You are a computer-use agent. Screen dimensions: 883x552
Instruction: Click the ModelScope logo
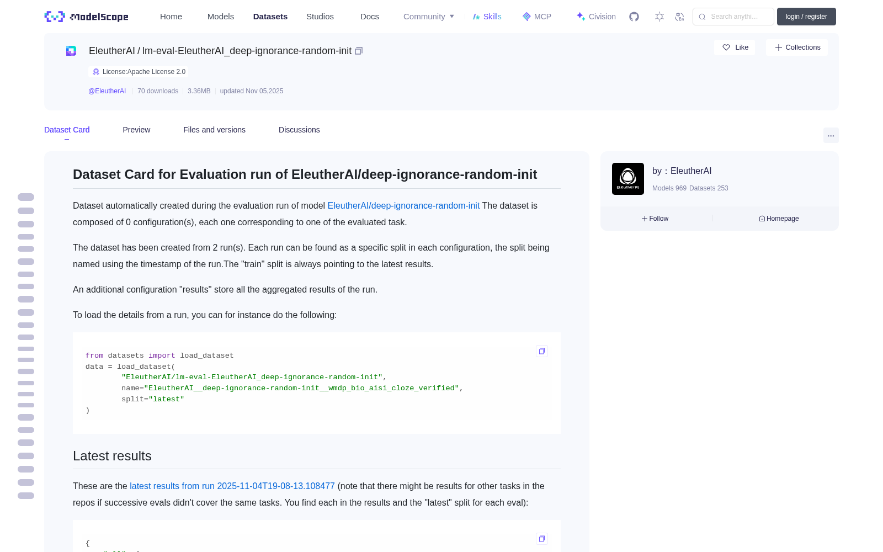[x=86, y=17]
